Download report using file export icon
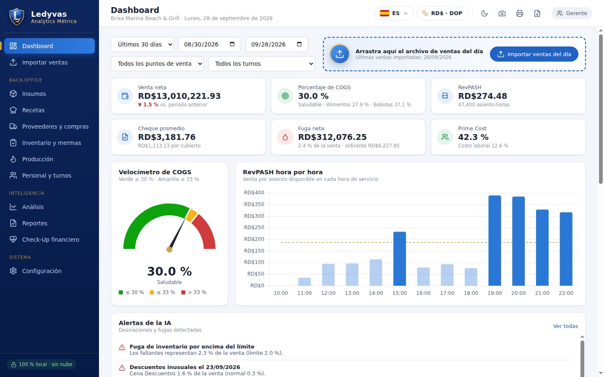The image size is (604, 377). (537, 13)
